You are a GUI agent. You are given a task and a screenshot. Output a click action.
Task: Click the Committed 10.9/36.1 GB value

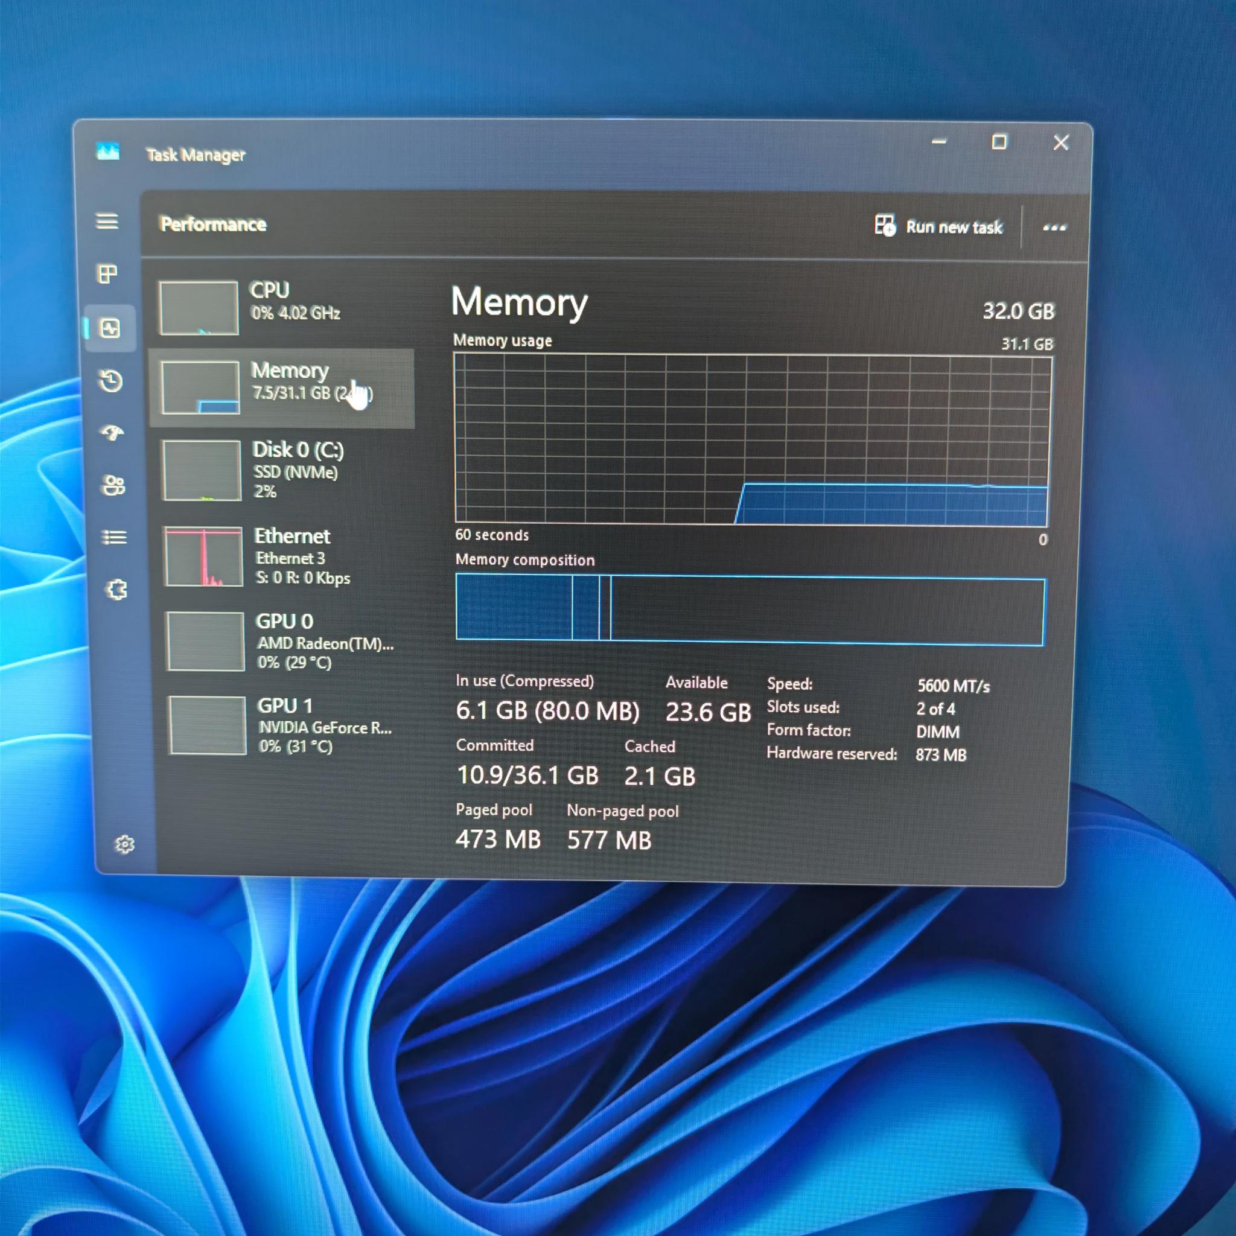click(528, 776)
